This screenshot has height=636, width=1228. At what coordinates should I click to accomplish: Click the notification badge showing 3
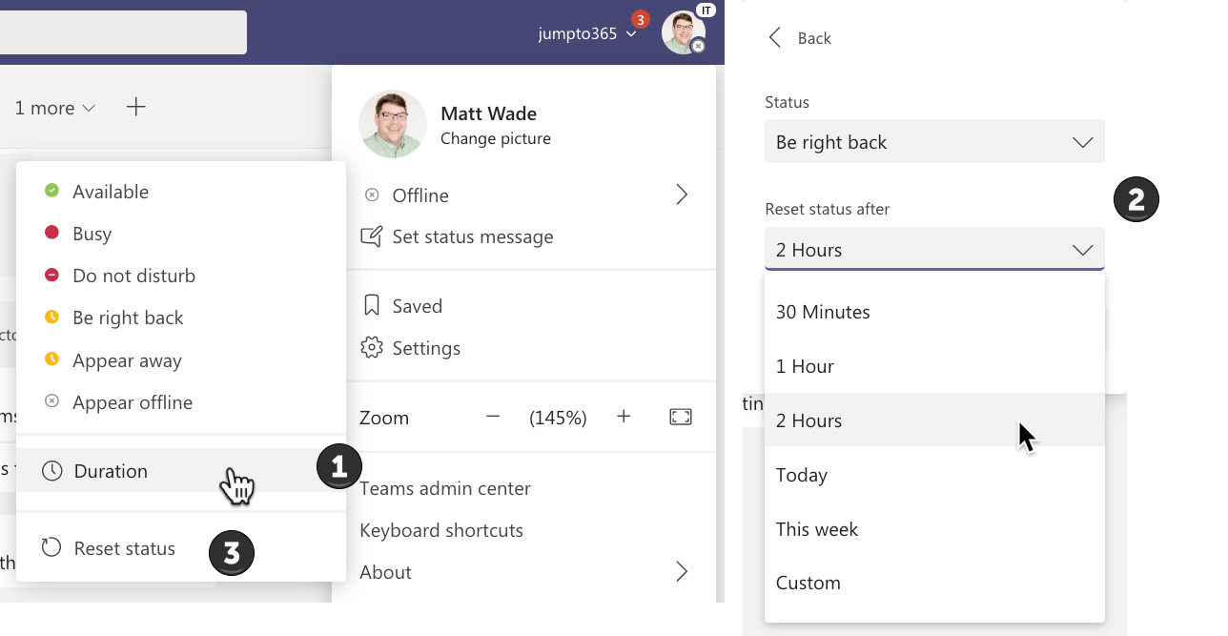click(x=641, y=19)
